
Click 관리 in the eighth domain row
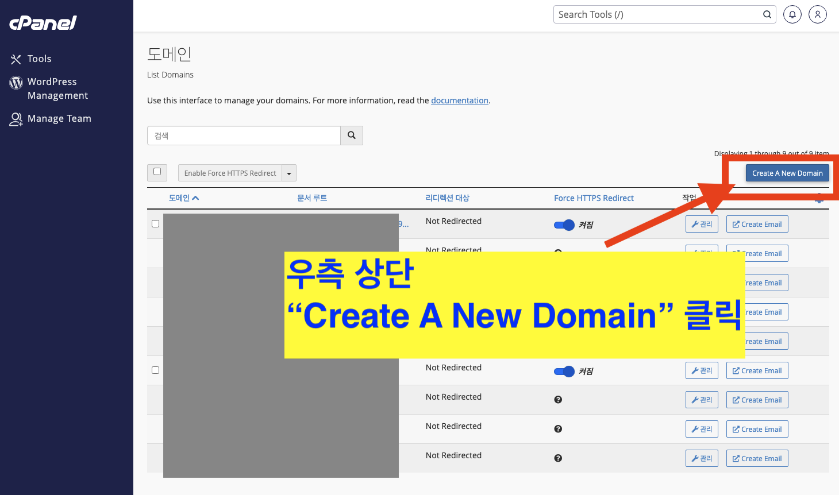(x=702, y=429)
